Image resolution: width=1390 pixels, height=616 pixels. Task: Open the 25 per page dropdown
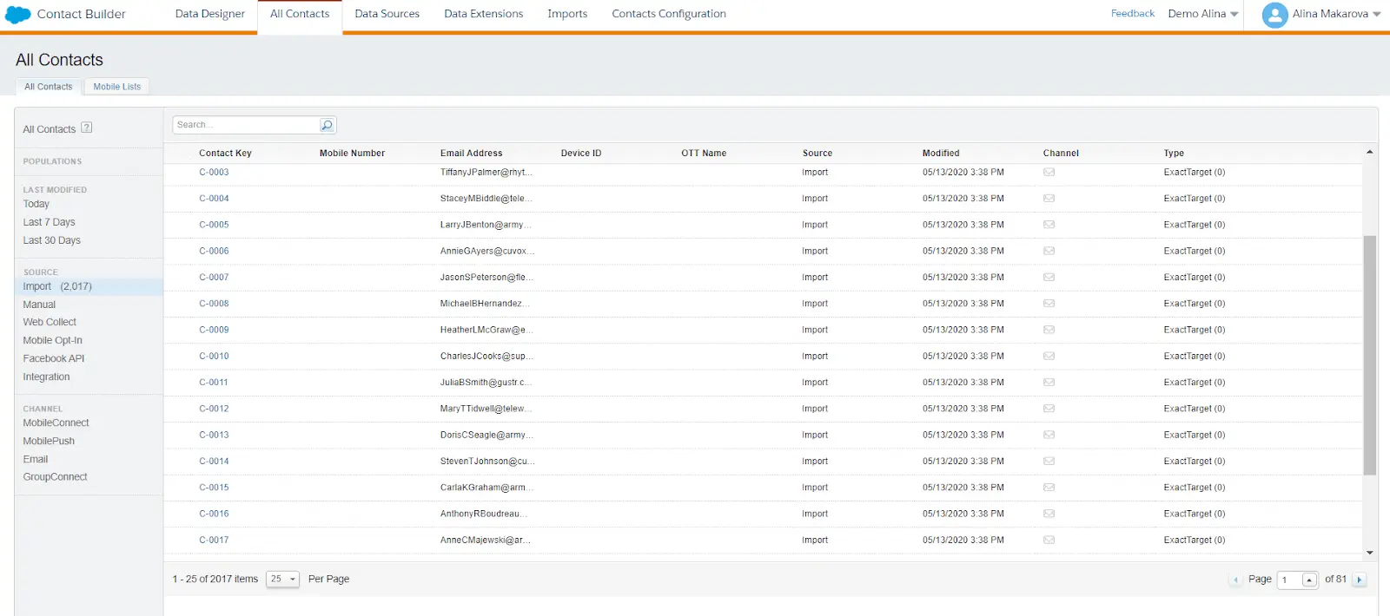click(x=283, y=579)
